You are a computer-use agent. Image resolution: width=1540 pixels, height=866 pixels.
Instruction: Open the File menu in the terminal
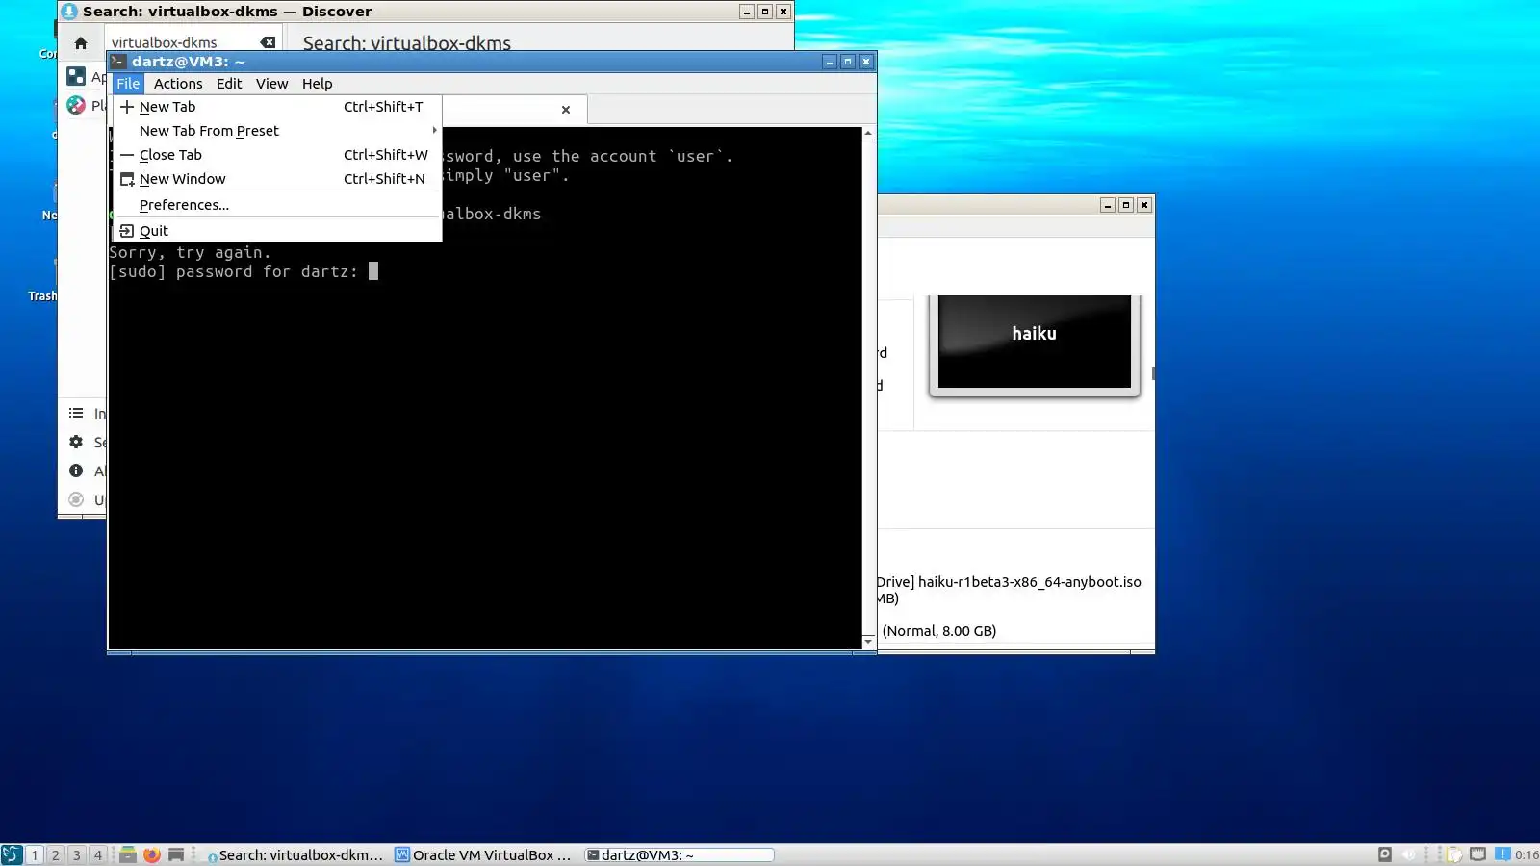pyautogui.click(x=128, y=84)
